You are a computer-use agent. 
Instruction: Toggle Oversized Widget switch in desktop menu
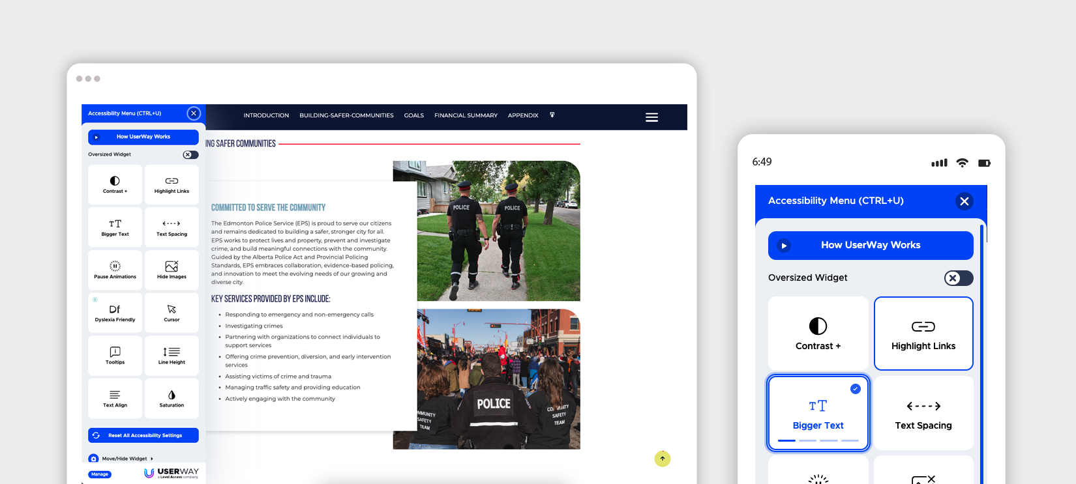(190, 154)
